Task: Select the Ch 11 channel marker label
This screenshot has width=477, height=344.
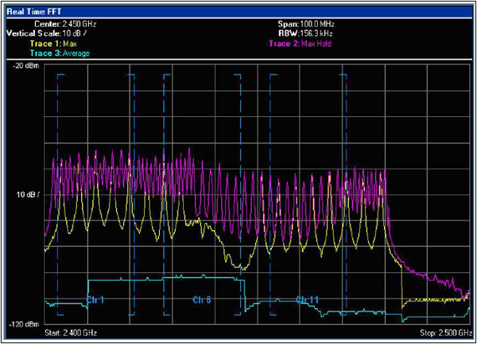Action: [307, 300]
